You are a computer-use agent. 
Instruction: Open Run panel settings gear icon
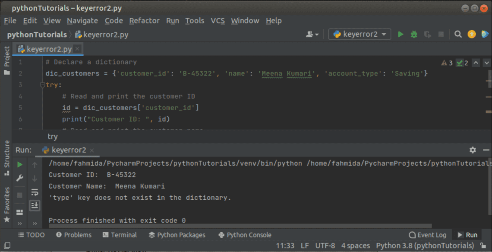point(472,150)
